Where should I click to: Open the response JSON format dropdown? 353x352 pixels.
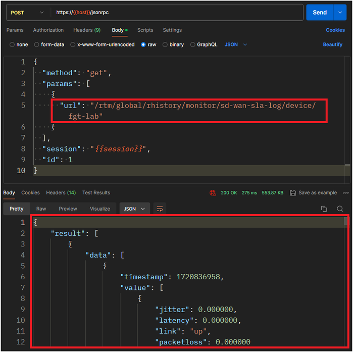(x=134, y=209)
